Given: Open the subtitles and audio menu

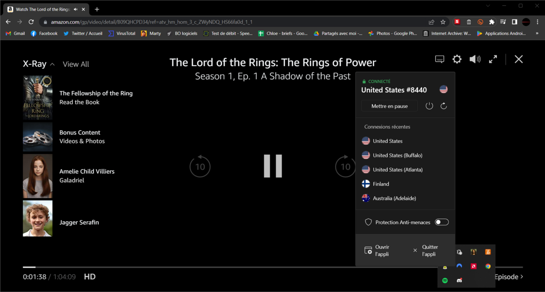Looking at the screenshot, I should tap(439, 59).
